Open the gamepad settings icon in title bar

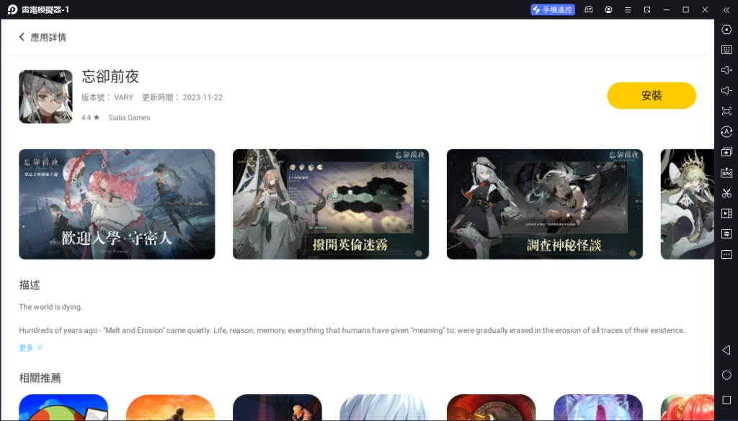click(588, 9)
